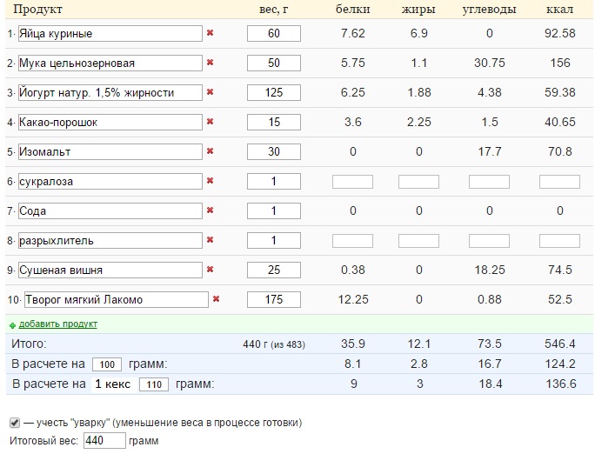Delete the Творог мягкий Лакомо row
The height and width of the screenshot is (454, 595).
(x=217, y=300)
